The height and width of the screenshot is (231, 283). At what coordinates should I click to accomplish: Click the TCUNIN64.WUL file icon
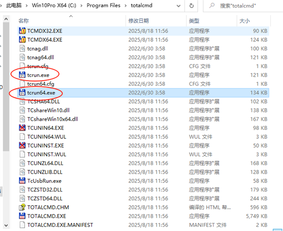click(22, 136)
